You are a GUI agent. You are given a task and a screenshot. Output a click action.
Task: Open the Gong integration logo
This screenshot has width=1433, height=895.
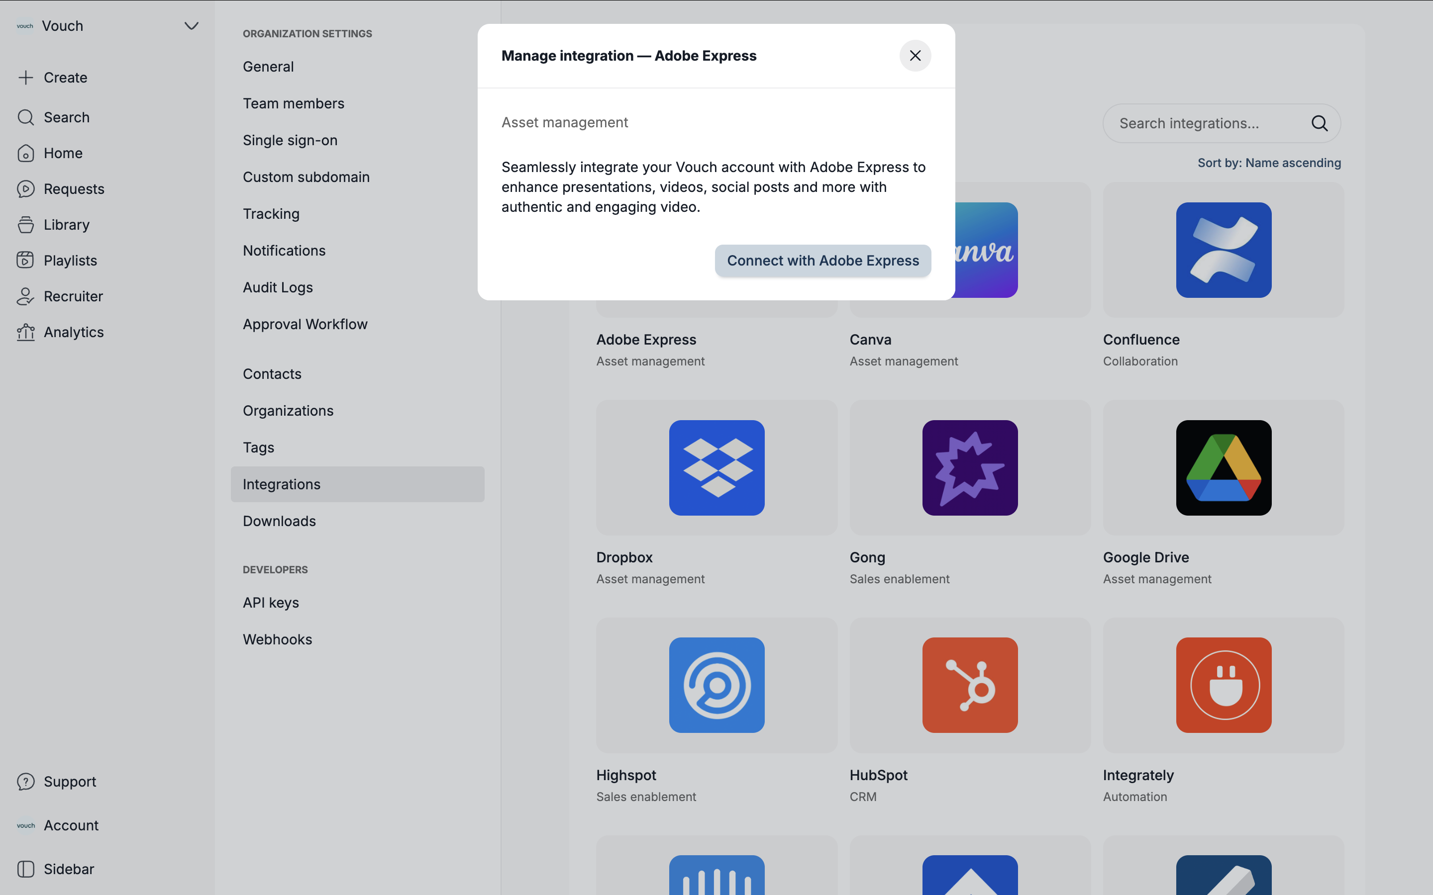click(x=970, y=467)
